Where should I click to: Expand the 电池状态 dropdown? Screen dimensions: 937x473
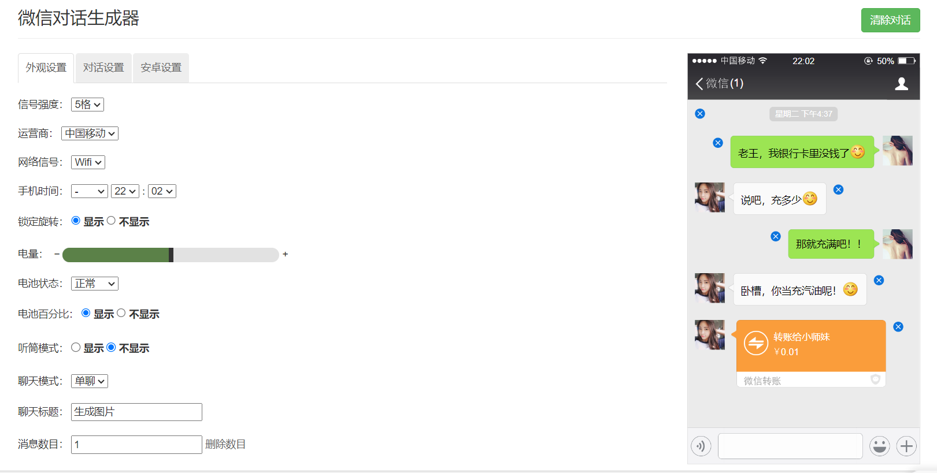[94, 284]
